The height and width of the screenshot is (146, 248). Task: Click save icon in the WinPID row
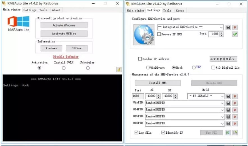[228, 103]
